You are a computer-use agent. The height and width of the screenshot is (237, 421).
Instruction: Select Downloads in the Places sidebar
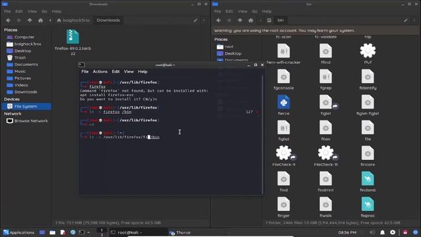click(26, 92)
